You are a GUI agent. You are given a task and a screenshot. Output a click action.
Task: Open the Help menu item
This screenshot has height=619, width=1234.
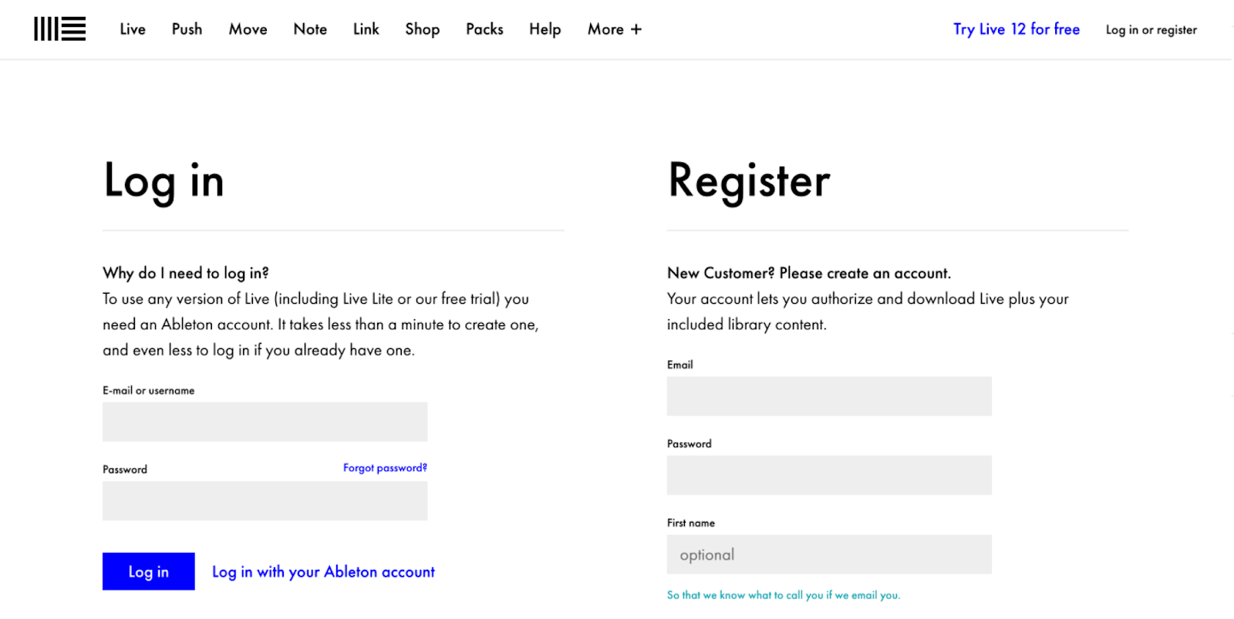(545, 29)
